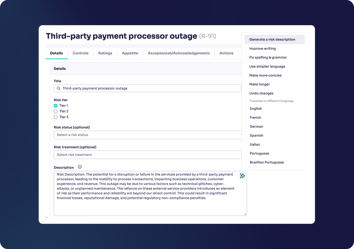
Task: Click the page heading "Third-party payment processor outage"
Action: pyautogui.click(x=122, y=36)
